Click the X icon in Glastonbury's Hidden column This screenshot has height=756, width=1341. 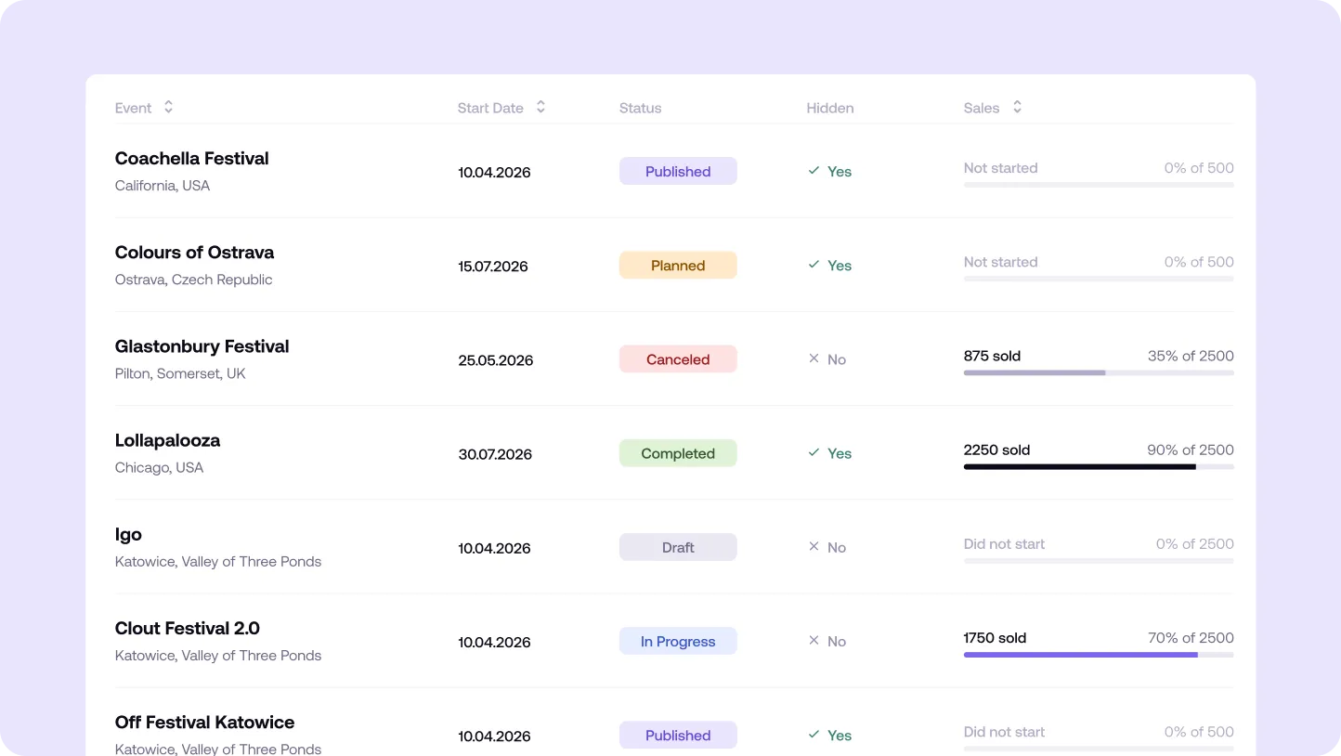tap(813, 358)
